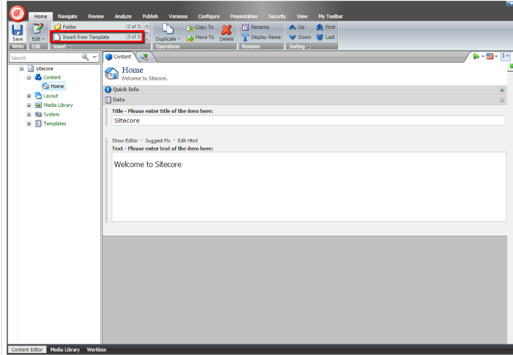Switch to the My Toolbar tab
Viewport: 513px width, 355px height.
(330, 17)
